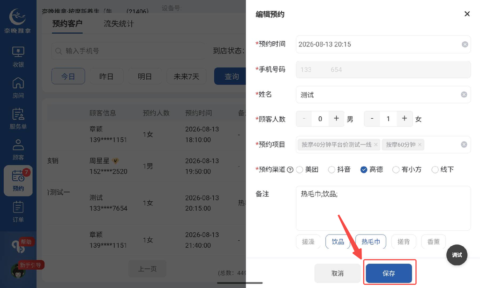Increase male customer count
The height and width of the screenshot is (288, 480).
click(336, 119)
